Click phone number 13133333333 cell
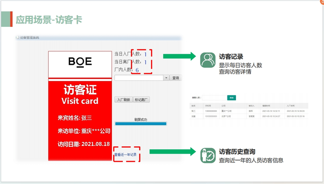Image resolution: width=324 pixels, height=184 pixels. point(211,116)
